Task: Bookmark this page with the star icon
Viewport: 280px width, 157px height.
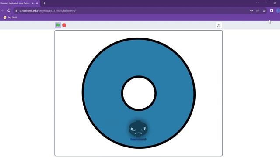Action: [264, 11]
